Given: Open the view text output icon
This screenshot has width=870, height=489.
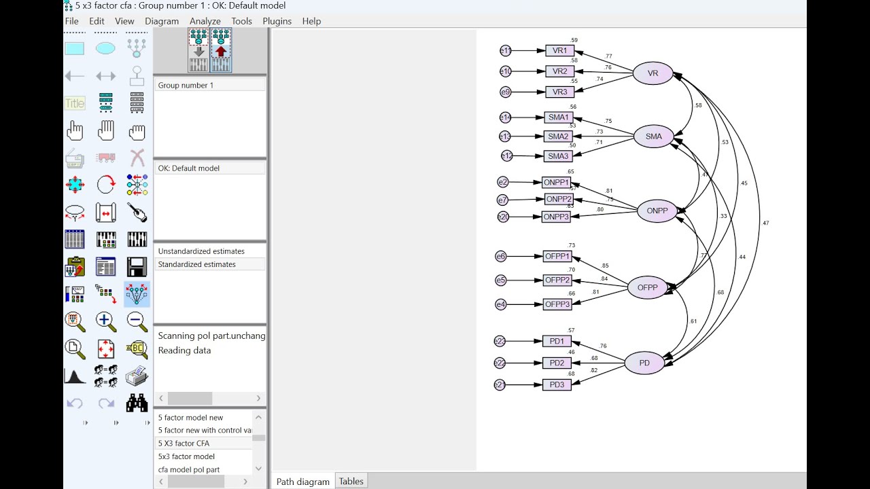Looking at the screenshot, I should 105,266.
